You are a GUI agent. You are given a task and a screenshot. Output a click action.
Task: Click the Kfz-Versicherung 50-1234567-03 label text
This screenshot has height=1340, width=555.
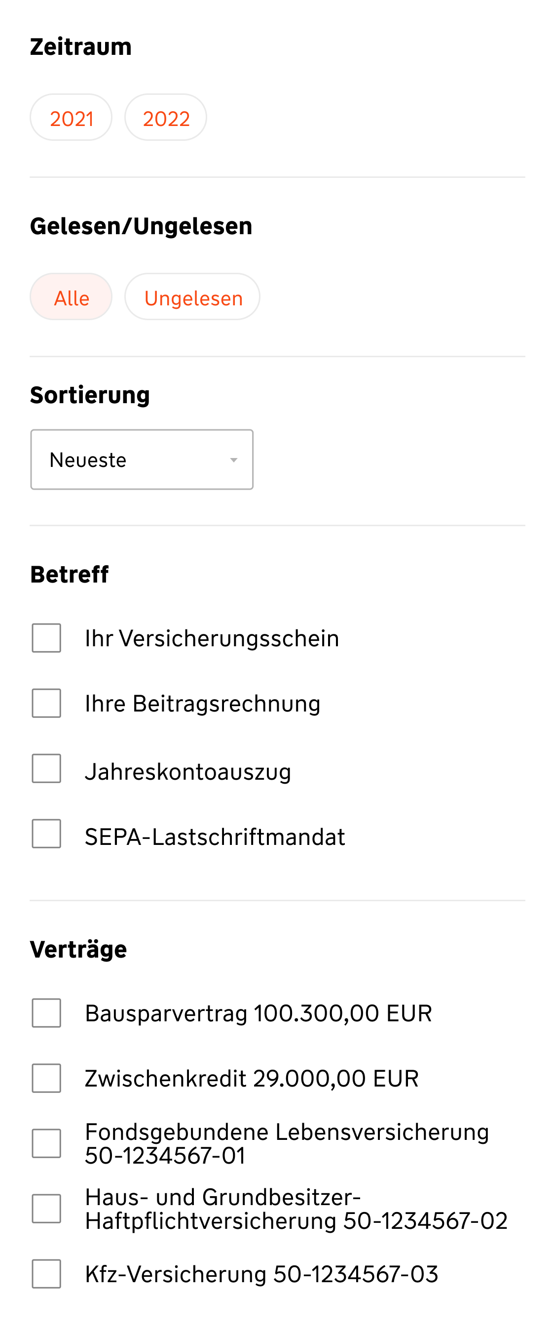(x=261, y=1274)
